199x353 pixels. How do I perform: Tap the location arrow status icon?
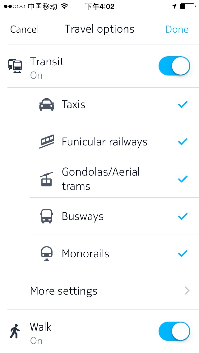174,6
